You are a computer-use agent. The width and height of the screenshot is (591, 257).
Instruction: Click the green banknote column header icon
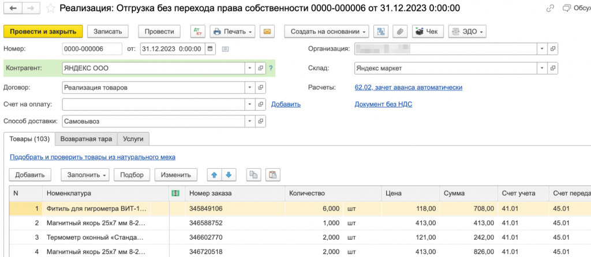tap(175, 194)
